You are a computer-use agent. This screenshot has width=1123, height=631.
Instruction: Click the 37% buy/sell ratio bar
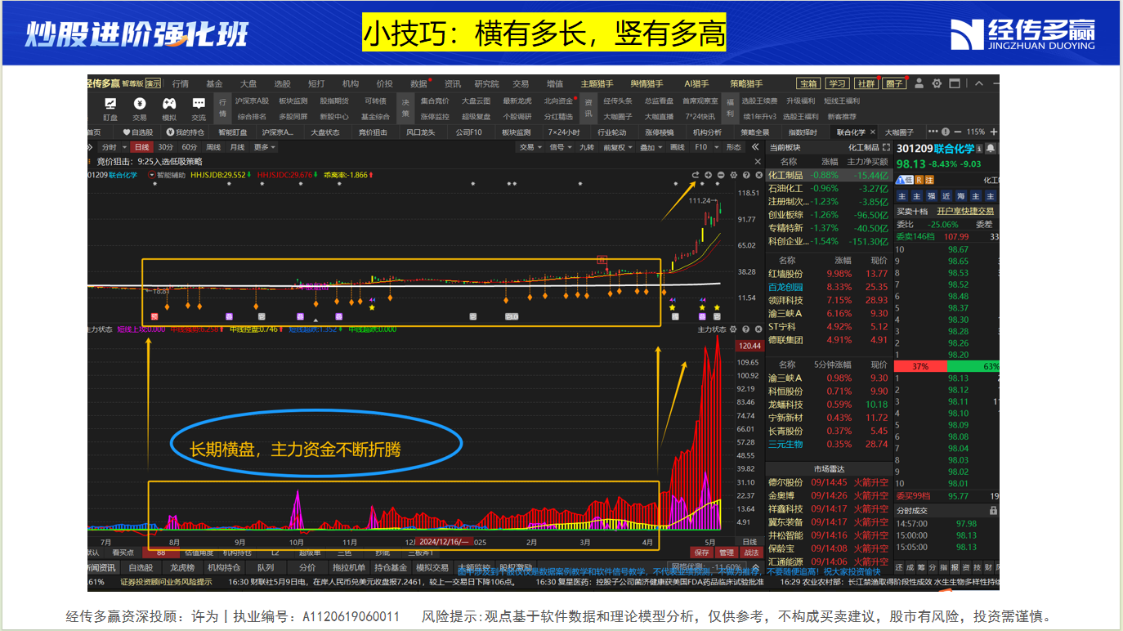tap(920, 366)
